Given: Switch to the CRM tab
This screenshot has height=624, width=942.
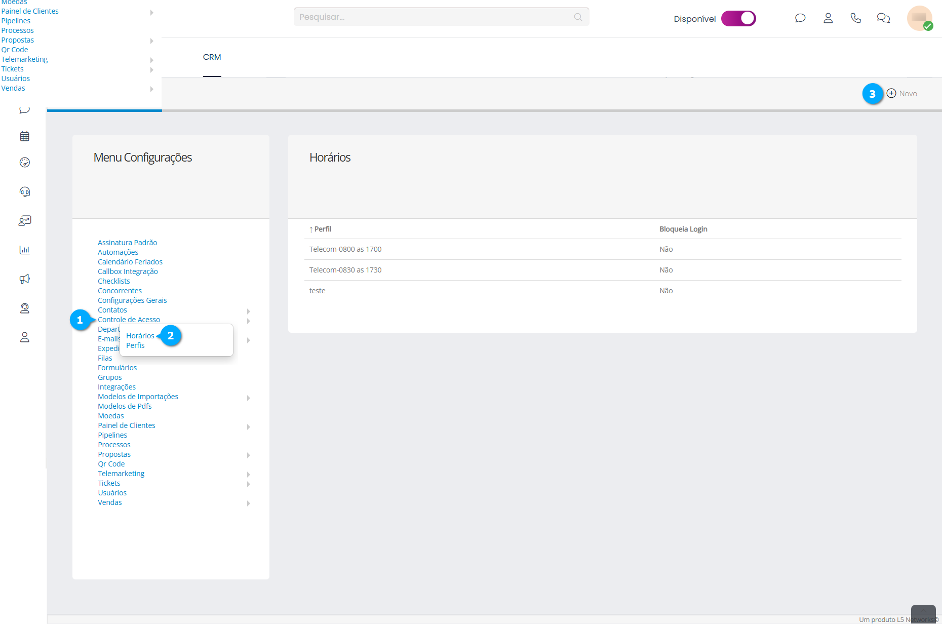Looking at the screenshot, I should click(x=212, y=57).
